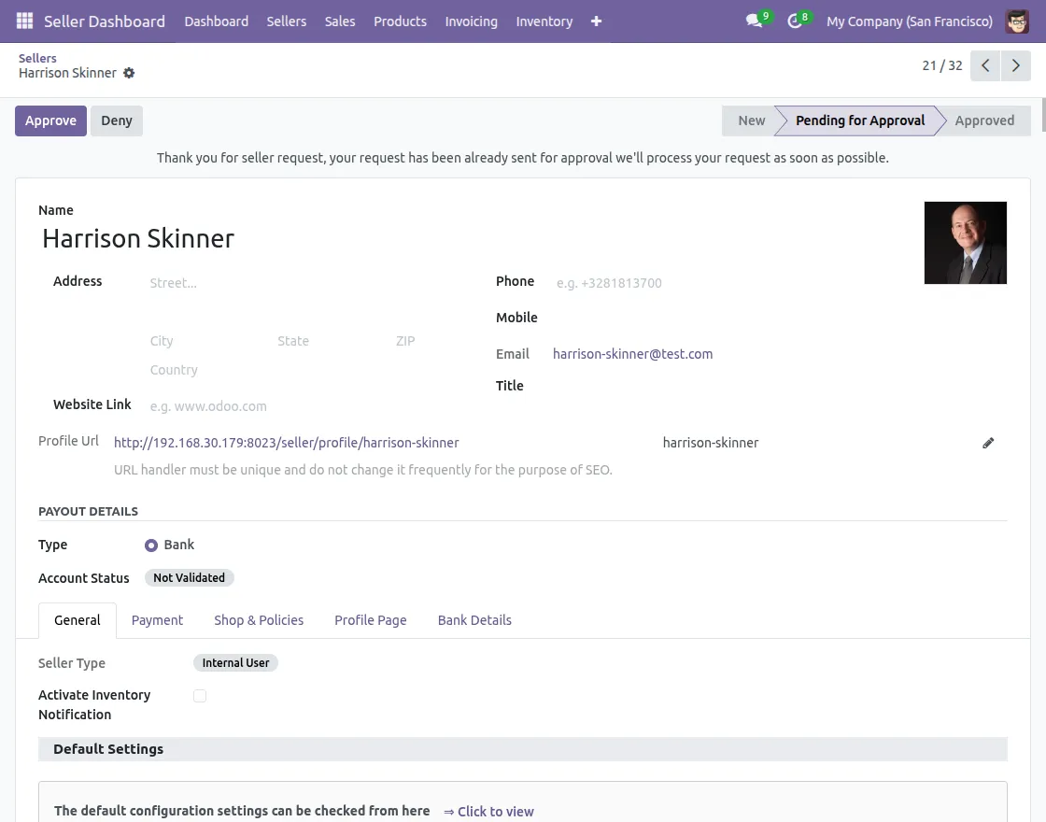Open the apps grid menu
The width and height of the screenshot is (1046, 822).
tap(24, 21)
